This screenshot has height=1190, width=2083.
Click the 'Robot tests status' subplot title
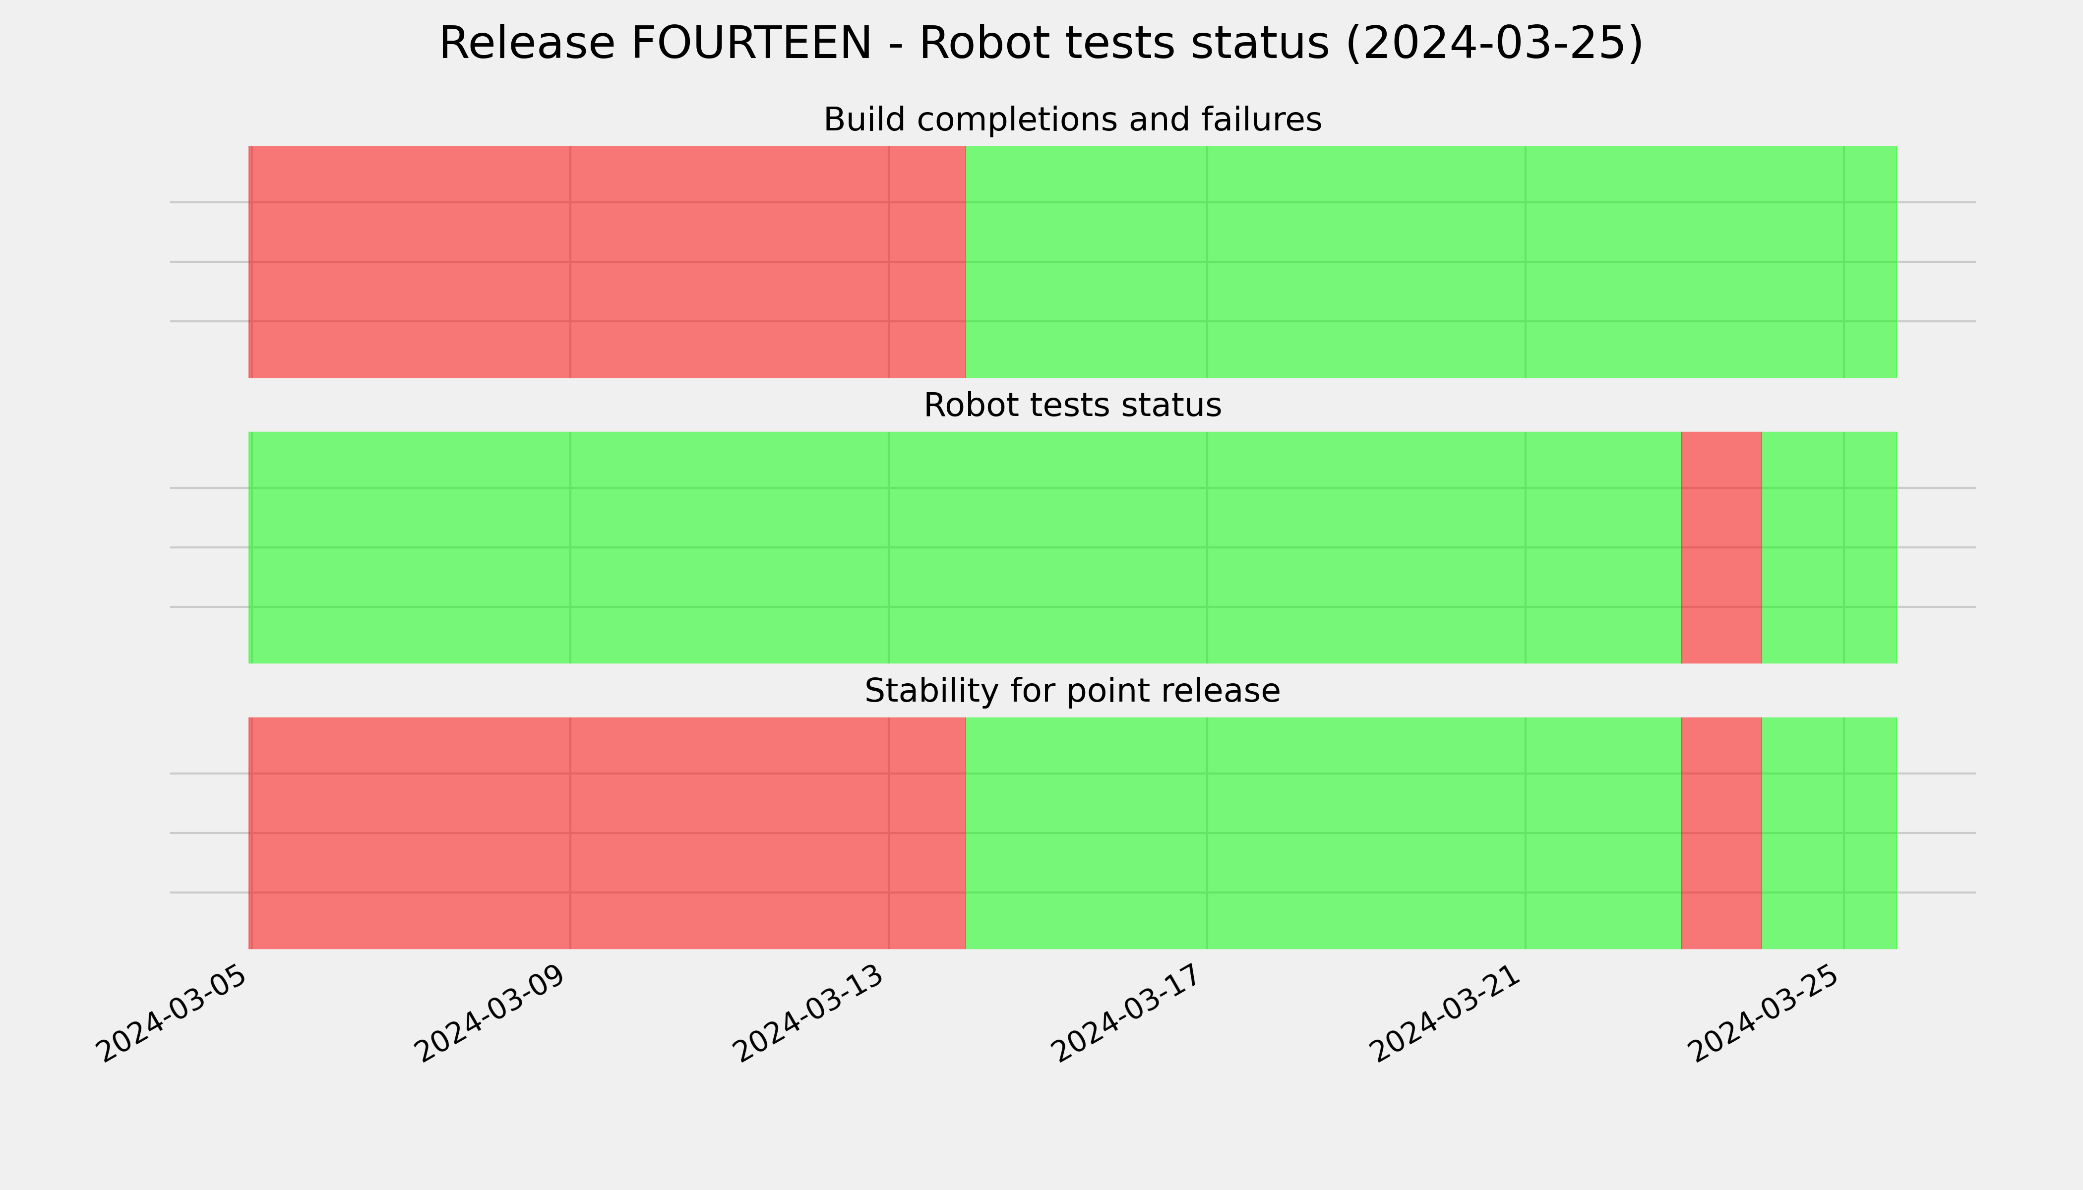pos(1072,406)
